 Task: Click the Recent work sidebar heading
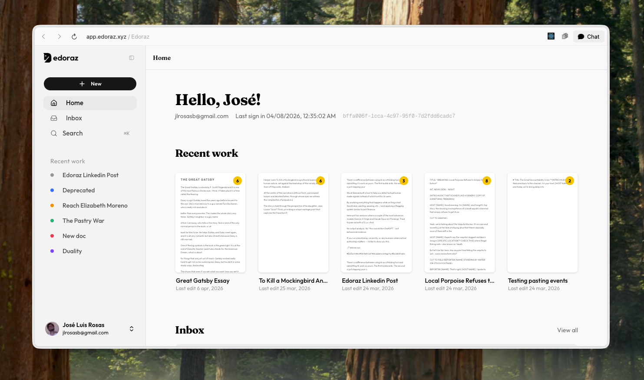pyautogui.click(x=68, y=161)
